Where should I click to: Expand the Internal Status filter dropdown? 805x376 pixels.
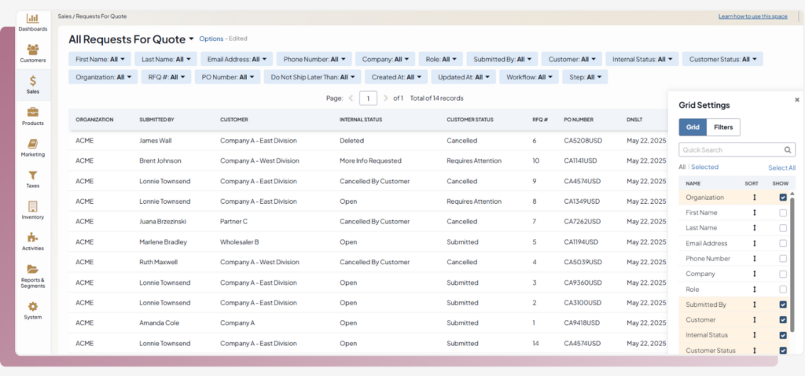(x=644, y=59)
